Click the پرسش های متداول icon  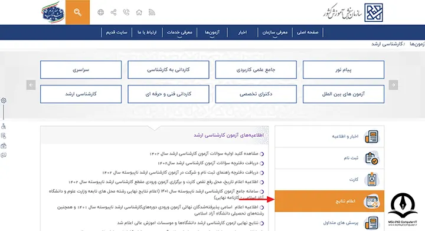click(372, 223)
